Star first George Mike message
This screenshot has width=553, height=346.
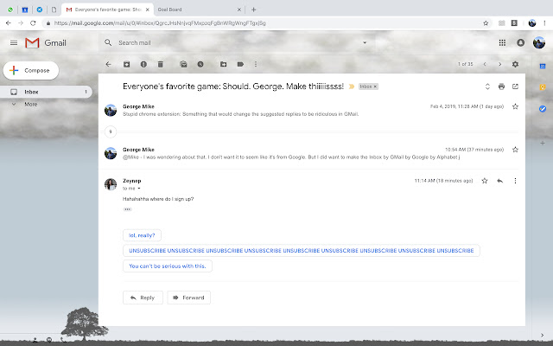point(515,106)
